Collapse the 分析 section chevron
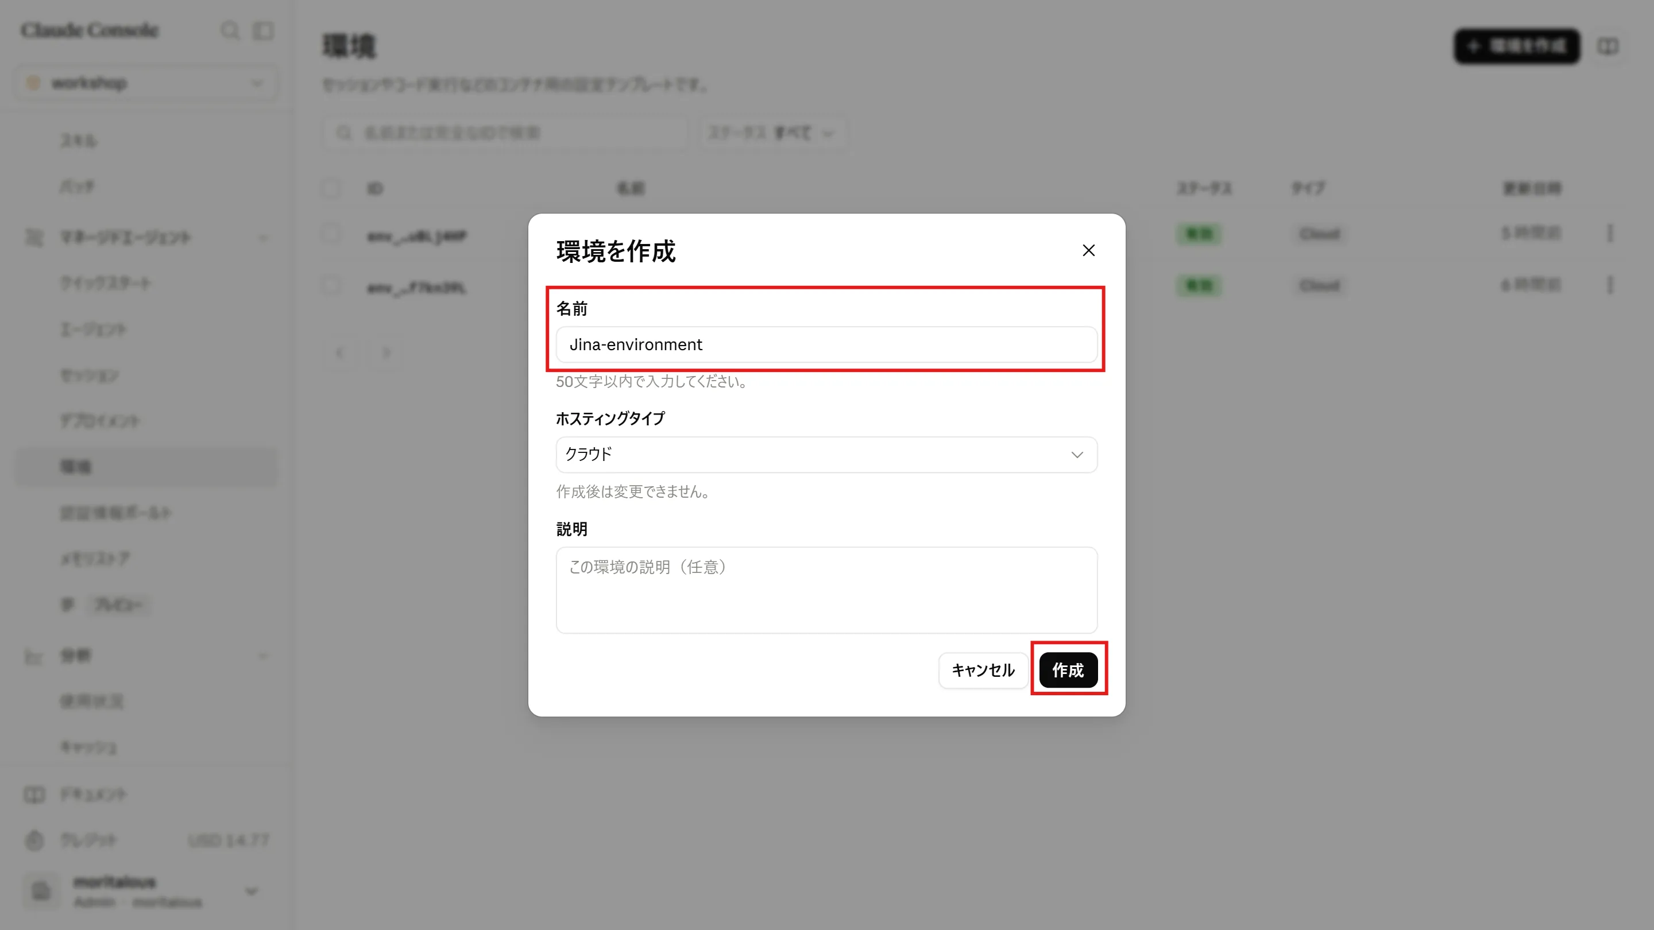1654x930 pixels. (262, 656)
